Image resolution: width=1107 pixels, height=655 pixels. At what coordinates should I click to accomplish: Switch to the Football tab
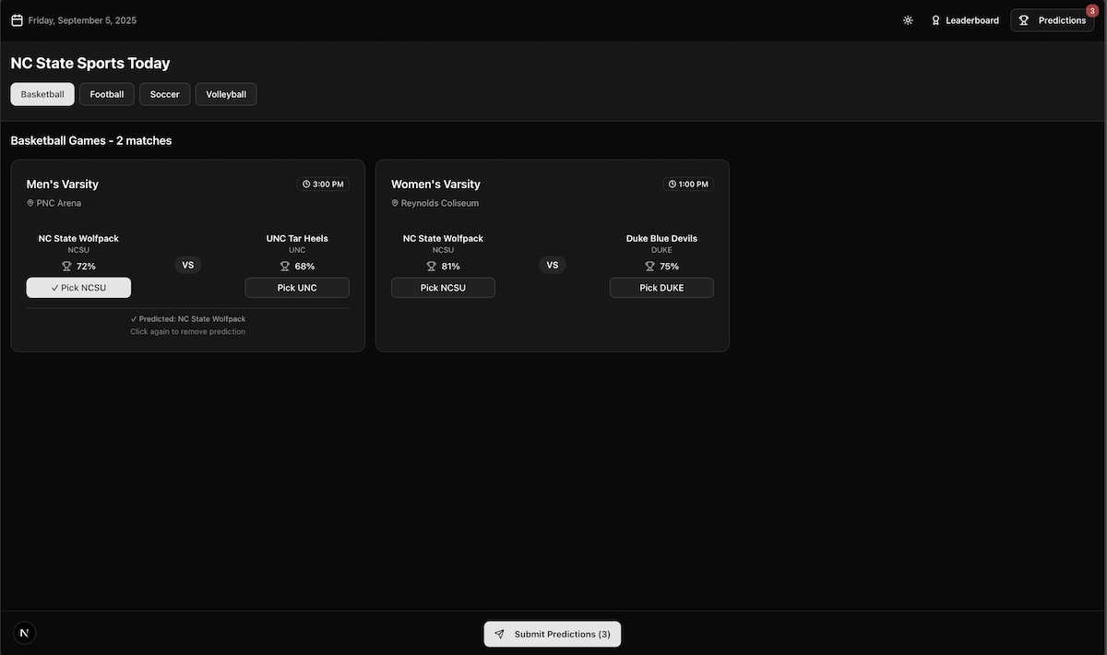click(107, 94)
